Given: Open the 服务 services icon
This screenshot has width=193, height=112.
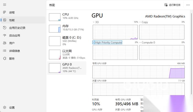Looking at the screenshot, I should click(5, 58).
